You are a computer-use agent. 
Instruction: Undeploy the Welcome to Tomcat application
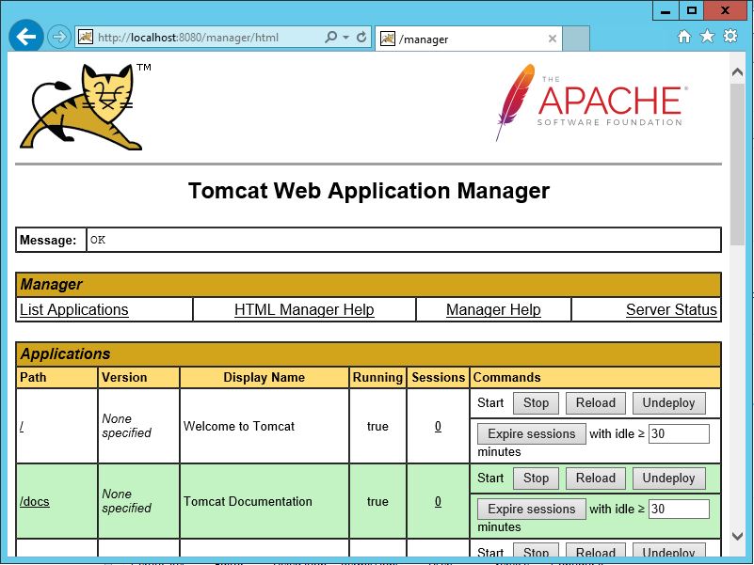click(669, 402)
